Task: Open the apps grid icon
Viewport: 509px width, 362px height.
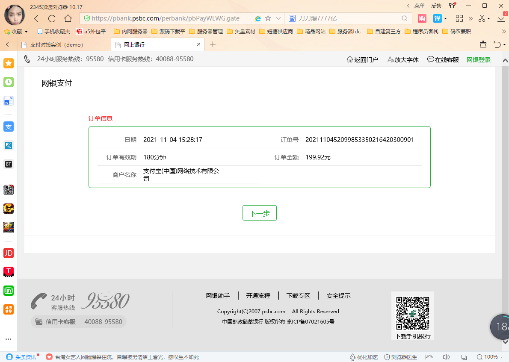Action: pos(459,18)
